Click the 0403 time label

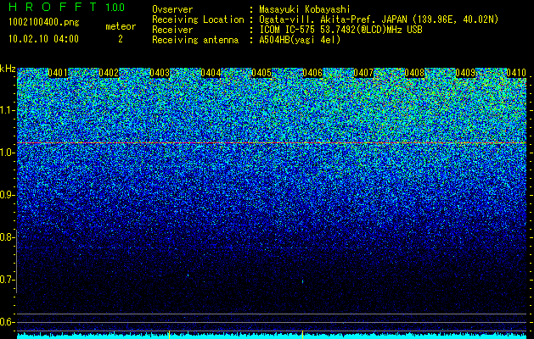coord(160,73)
